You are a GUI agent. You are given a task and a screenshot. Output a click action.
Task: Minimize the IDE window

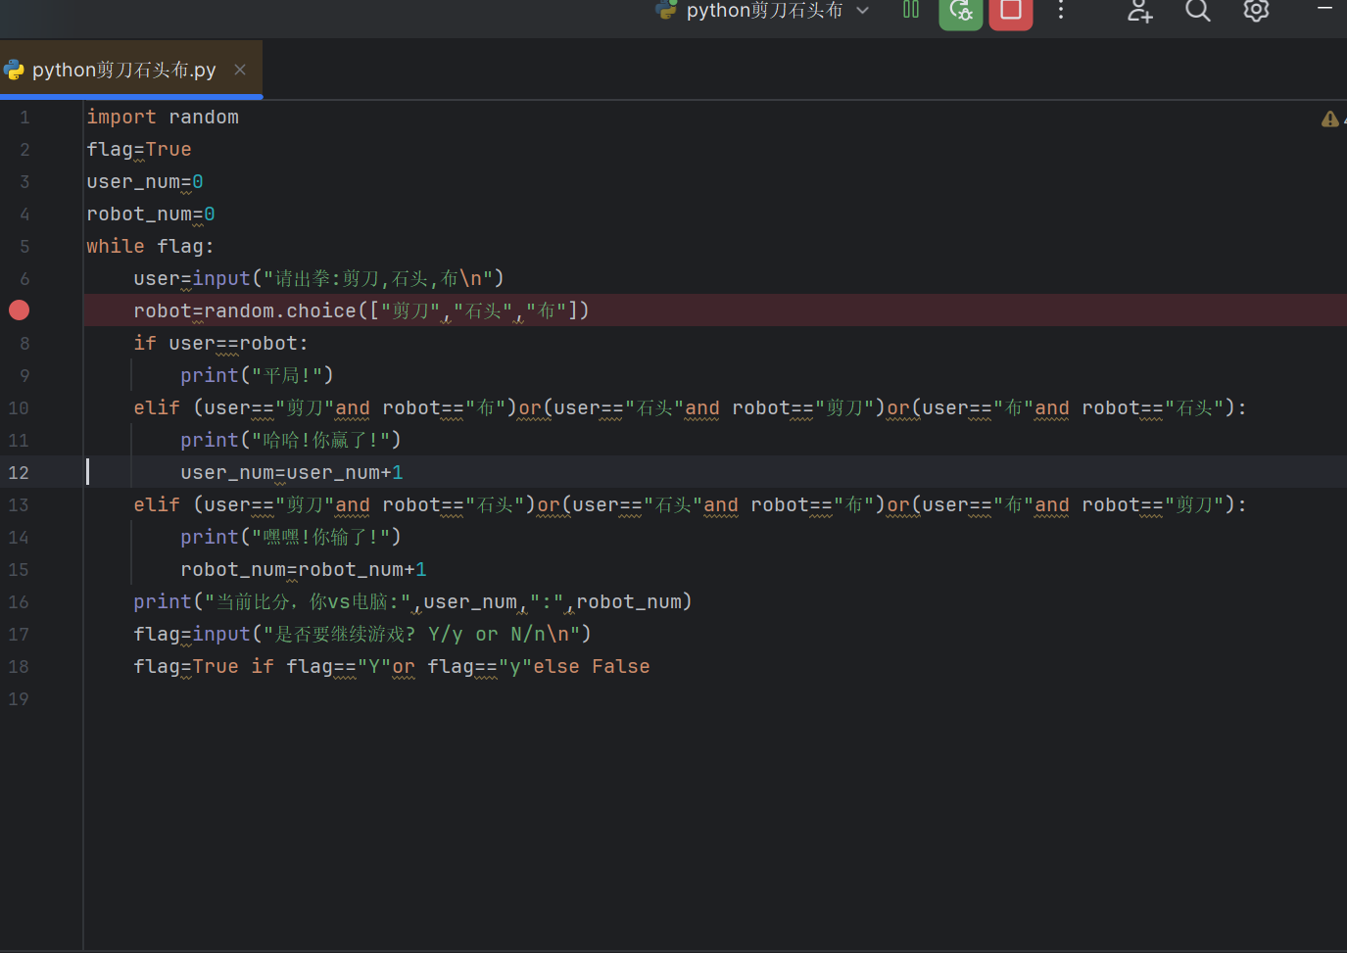tap(1324, 9)
